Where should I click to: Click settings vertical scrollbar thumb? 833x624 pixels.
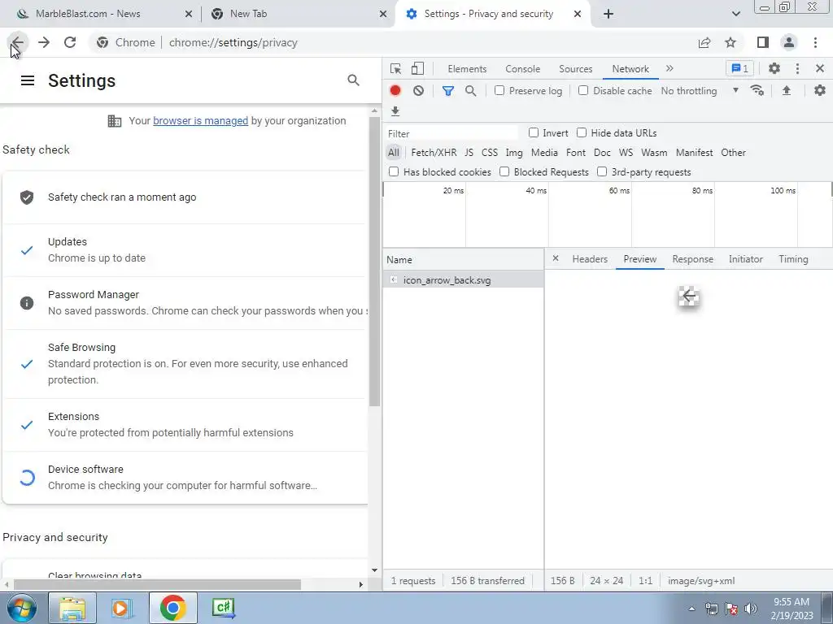coord(374,260)
